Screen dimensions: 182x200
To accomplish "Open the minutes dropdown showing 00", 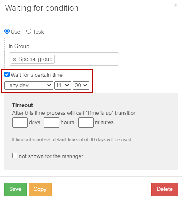I will tap(81, 86).
